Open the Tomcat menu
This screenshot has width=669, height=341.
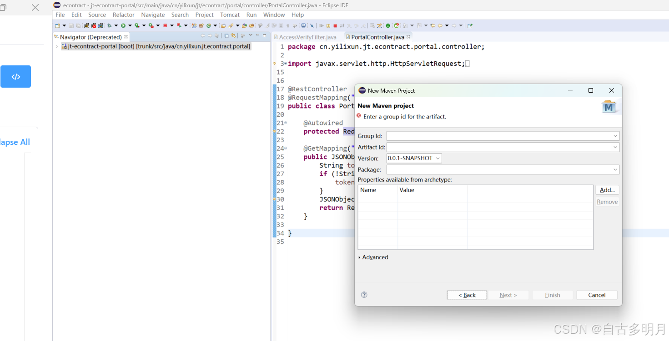pyautogui.click(x=230, y=15)
